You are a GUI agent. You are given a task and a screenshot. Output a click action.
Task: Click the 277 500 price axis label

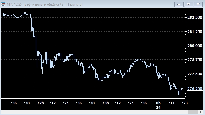click(195, 74)
